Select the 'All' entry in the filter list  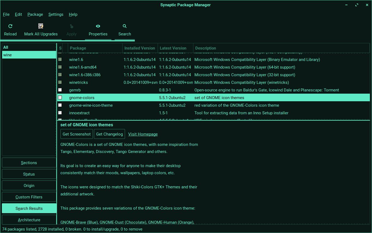pyautogui.click(x=6, y=47)
